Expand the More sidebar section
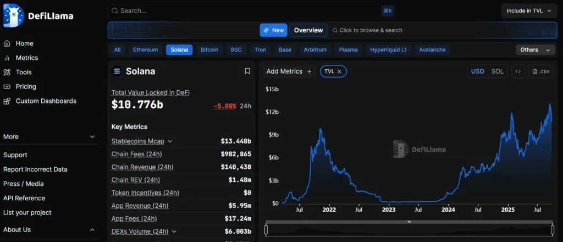Image resolution: width=563 pixels, height=242 pixels. (49, 137)
